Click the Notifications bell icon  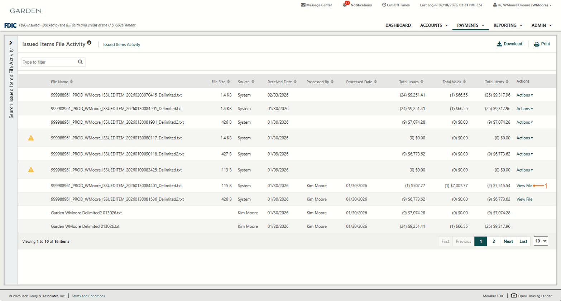tap(345, 5)
